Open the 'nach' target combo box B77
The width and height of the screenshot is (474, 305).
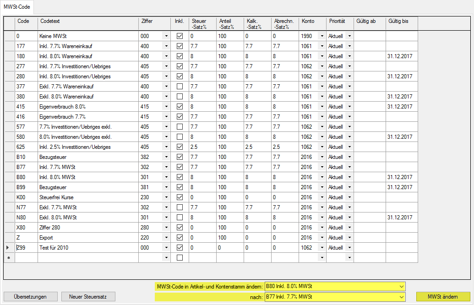pyautogui.click(x=402, y=297)
